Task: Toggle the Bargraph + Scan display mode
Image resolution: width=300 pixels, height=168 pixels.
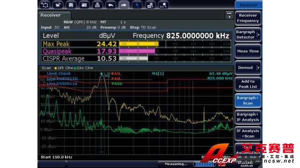Action: [248, 101]
